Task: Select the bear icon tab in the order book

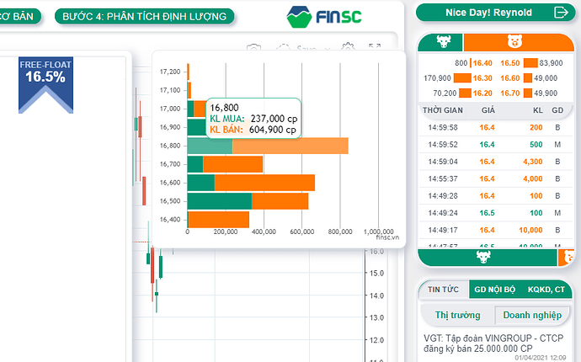Action: (519, 42)
